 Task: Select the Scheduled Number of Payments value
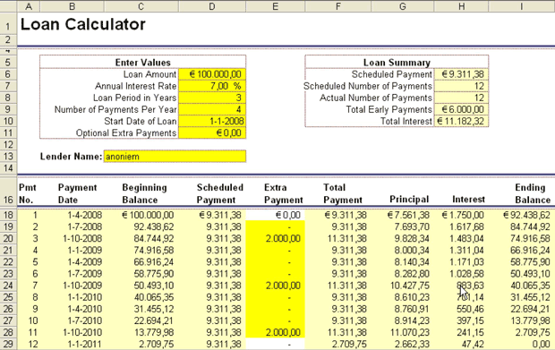[461, 86]
